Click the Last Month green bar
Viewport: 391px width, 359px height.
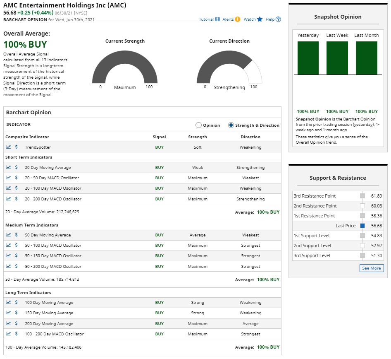pos(366,58)
